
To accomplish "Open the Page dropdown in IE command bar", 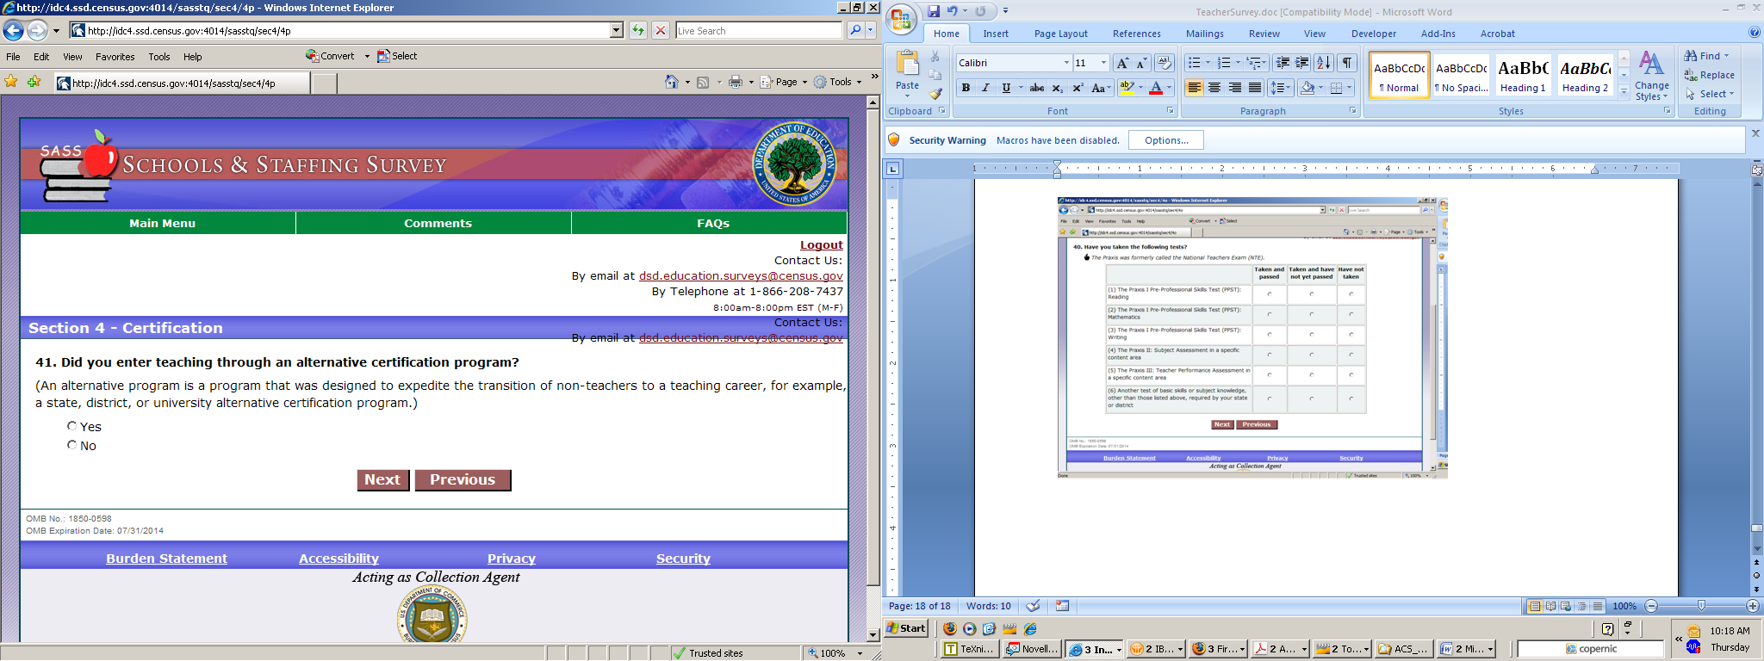I will [784, 82].
